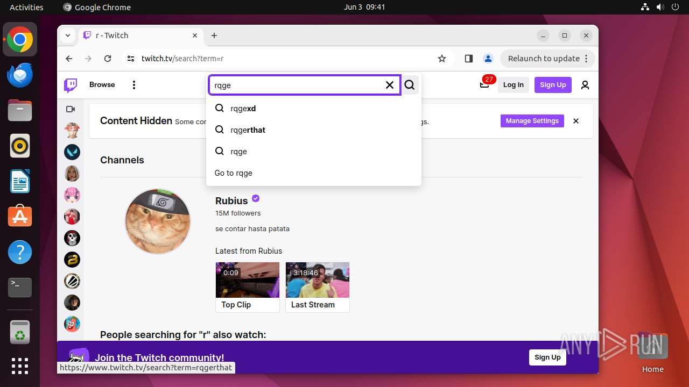Click Sign Up in the bottom banner
689x387 pixels.
coord(547,357)
